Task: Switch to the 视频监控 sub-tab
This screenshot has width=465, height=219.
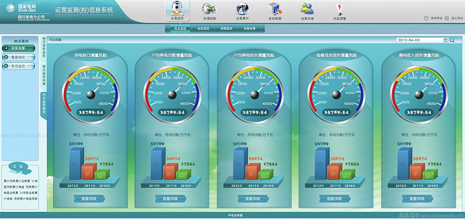Action: coord(226,29)
